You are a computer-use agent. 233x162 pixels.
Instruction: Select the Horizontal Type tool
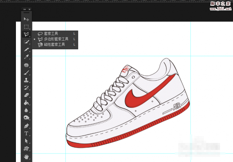click(x=26, y=133)
